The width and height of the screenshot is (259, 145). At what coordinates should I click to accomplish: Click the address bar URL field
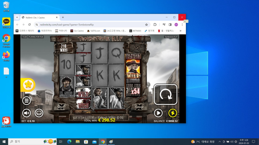click(92, 25)
